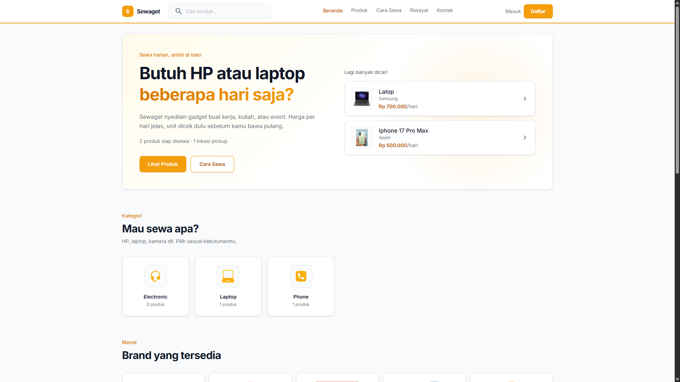Open the Kontak menu item

pyautogui.click(x=444, y=10)
